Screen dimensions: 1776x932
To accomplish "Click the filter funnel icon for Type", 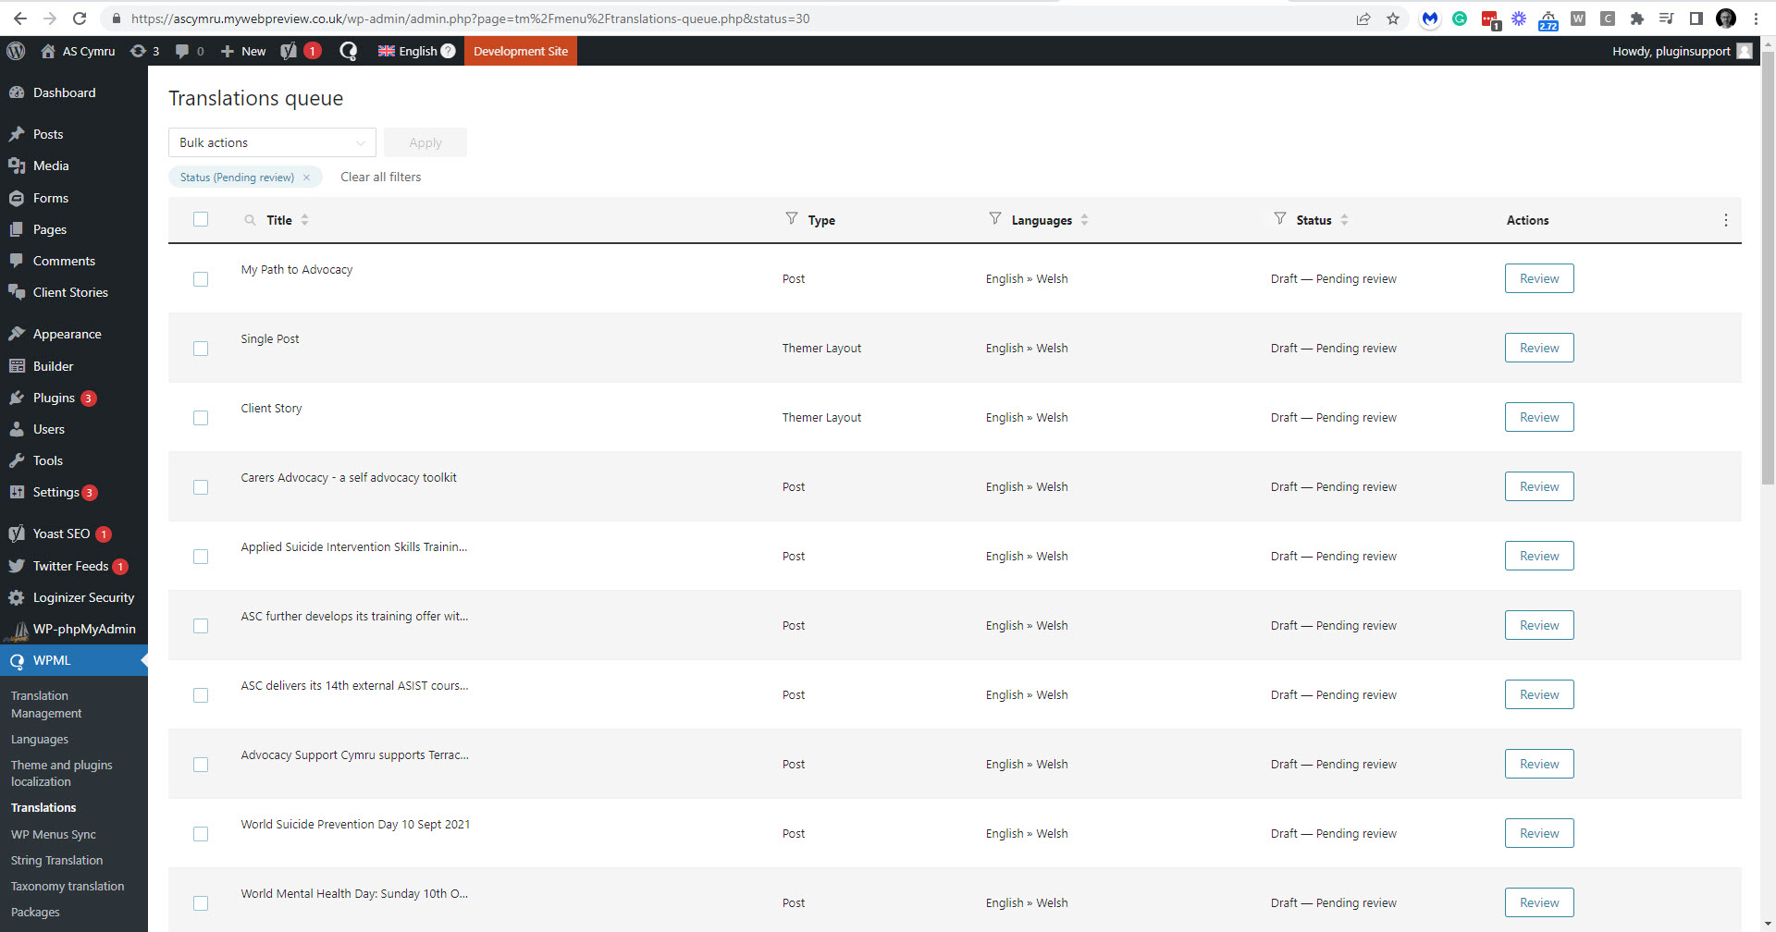I will [792, 218].
